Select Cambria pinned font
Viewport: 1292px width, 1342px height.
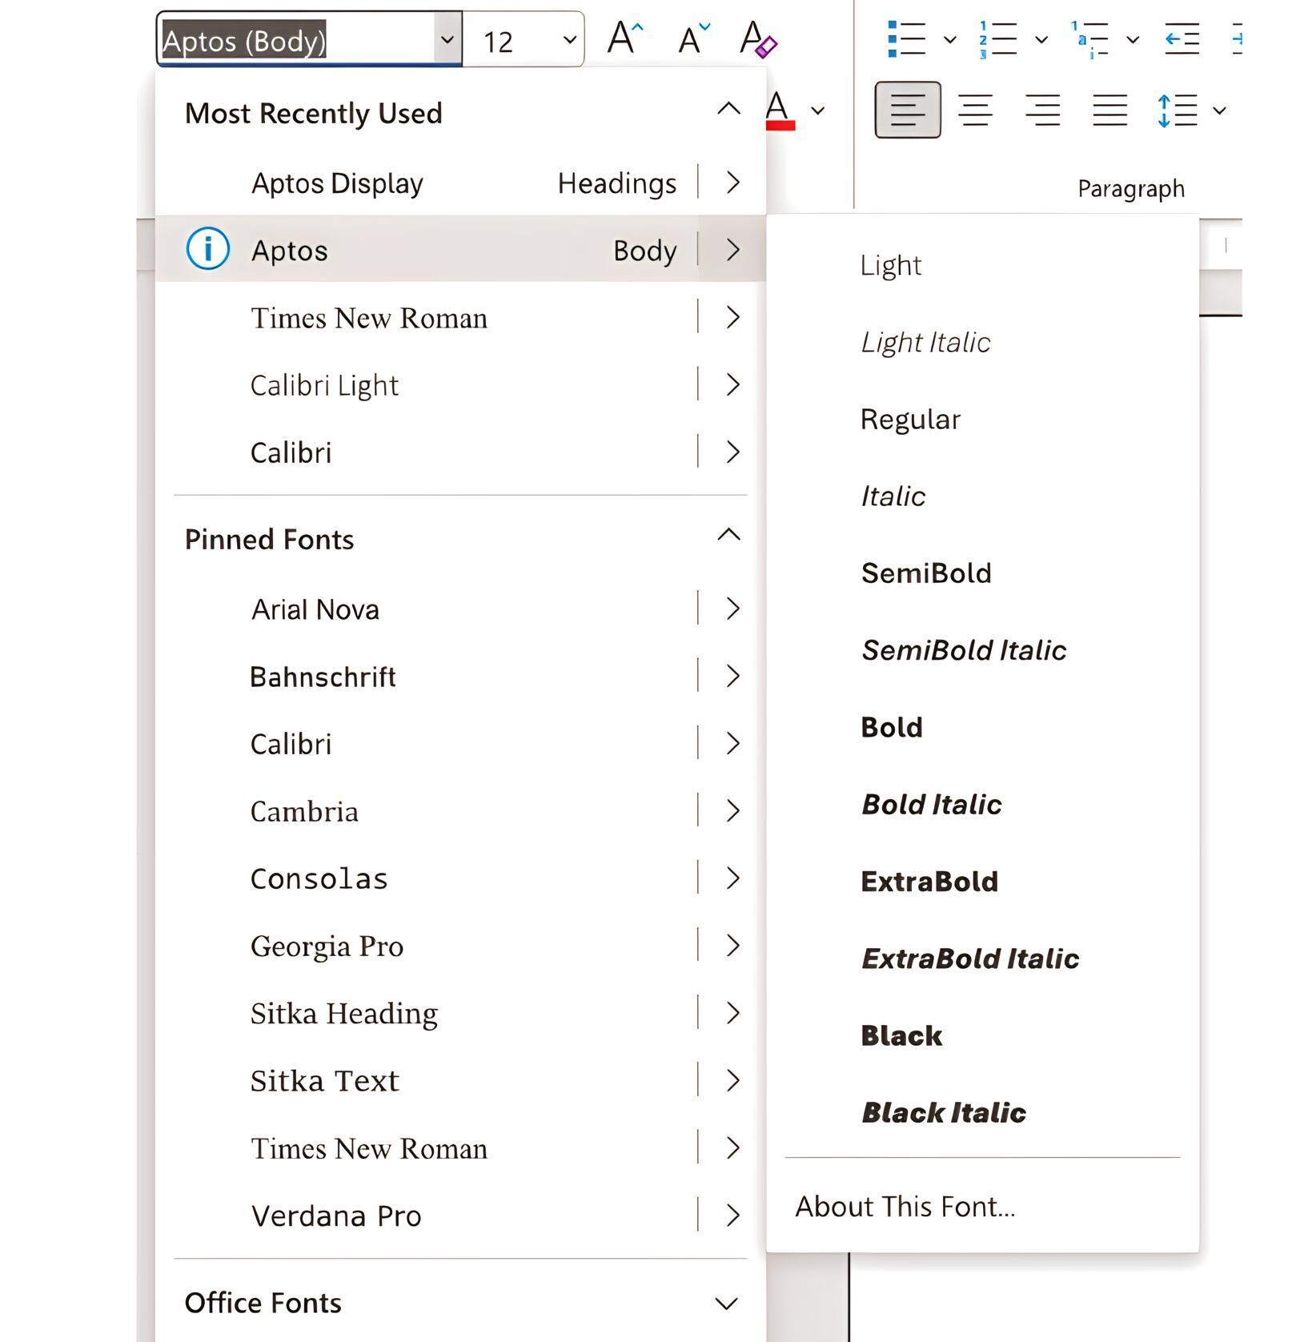point(426,811)
